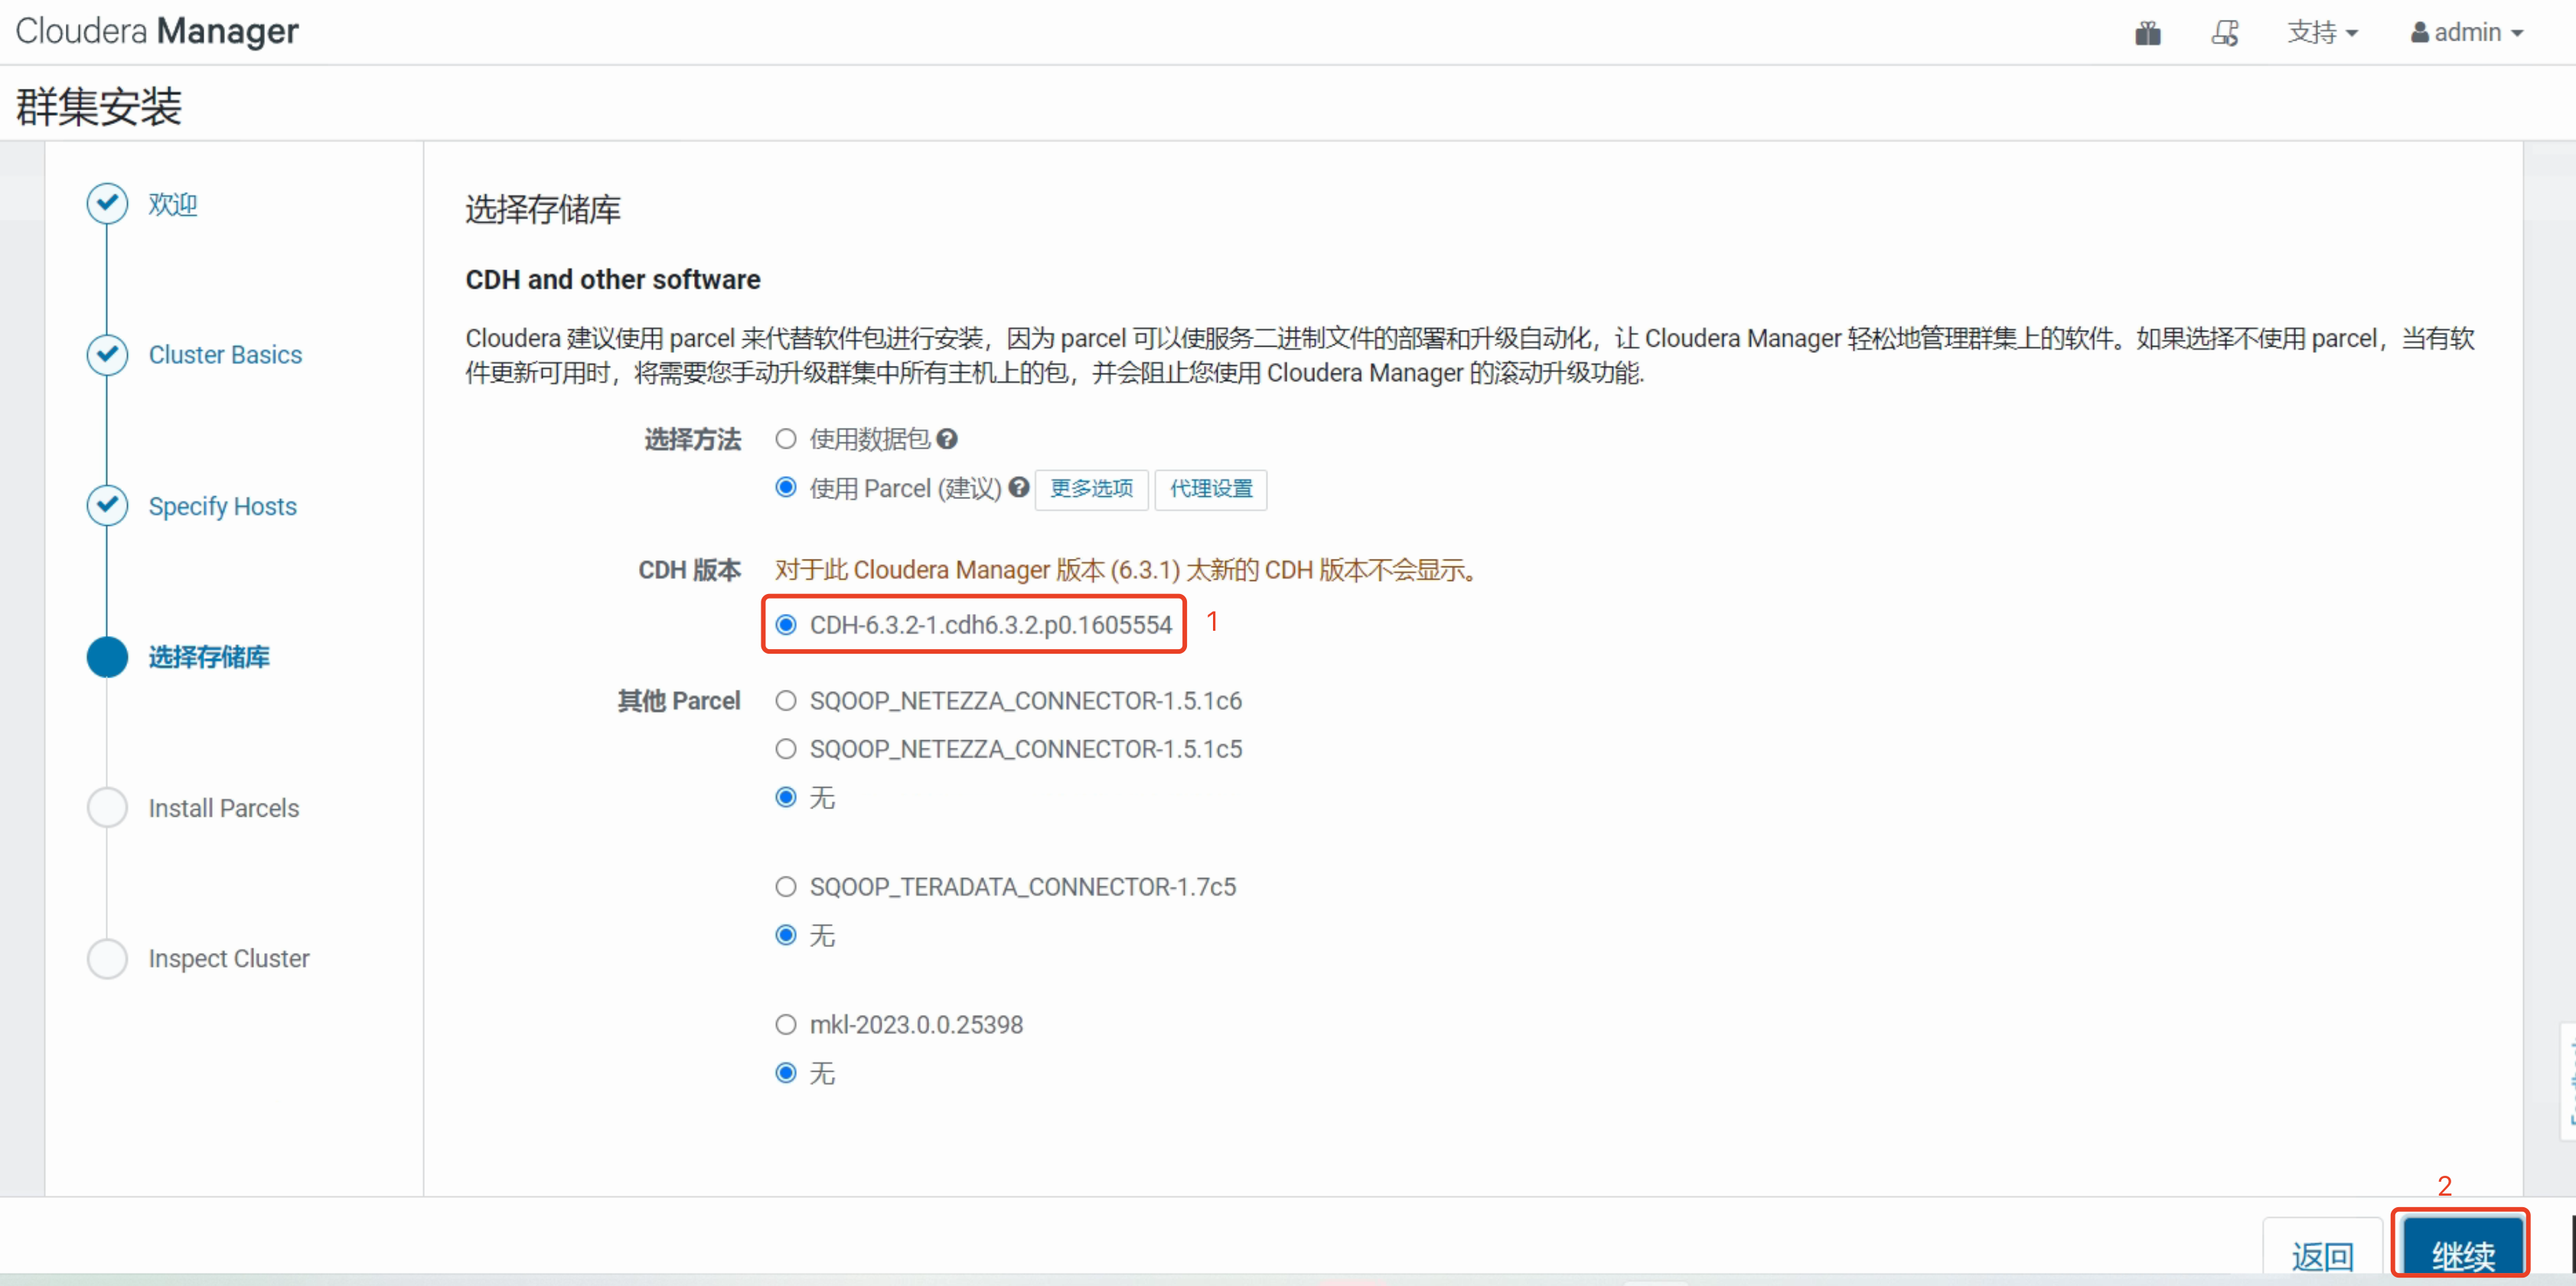Open the running commands icon
The image size is (2576, 1286).
[2224, 33]
